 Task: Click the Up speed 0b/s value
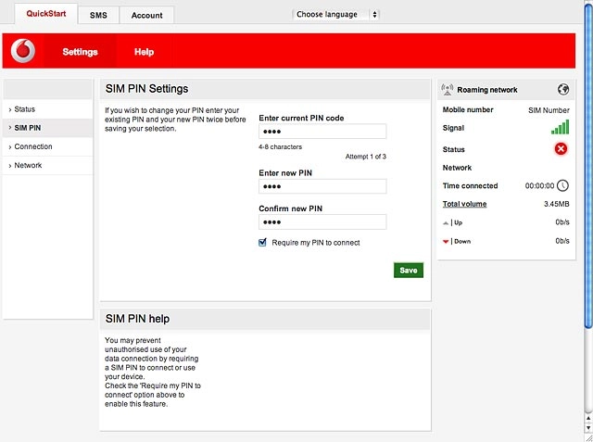pos(562,222)
